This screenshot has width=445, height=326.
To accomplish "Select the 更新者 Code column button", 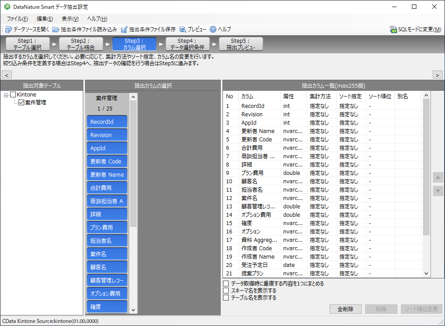I will click(x=107, y=161).
